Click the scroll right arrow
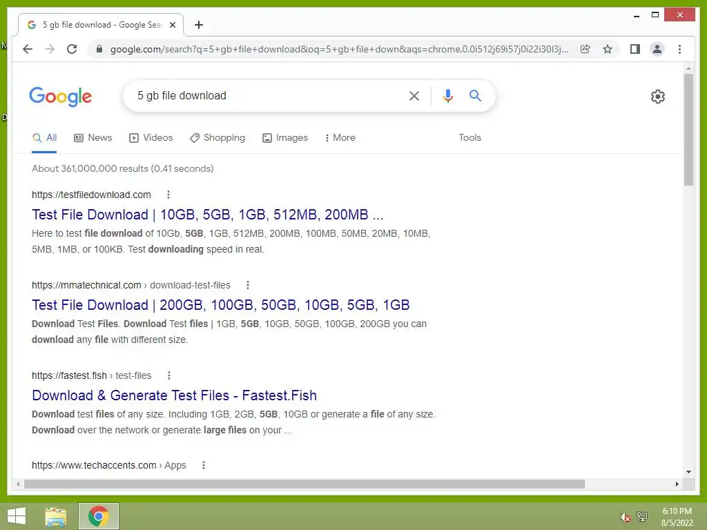The height and width of the screenshot is (530, 707). [677, 484]
